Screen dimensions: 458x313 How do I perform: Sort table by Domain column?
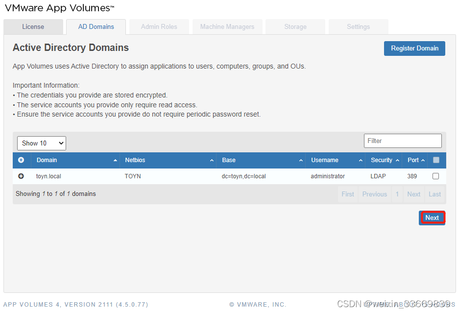tap(76, 160)
